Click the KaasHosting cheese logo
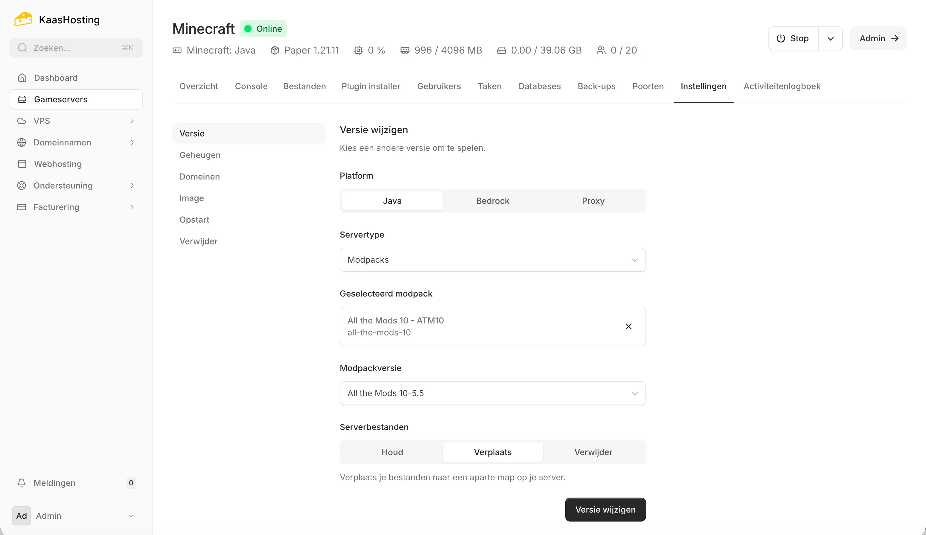This screenshot has height=535, width=926. pyautogui.click(x=23, y=19)
